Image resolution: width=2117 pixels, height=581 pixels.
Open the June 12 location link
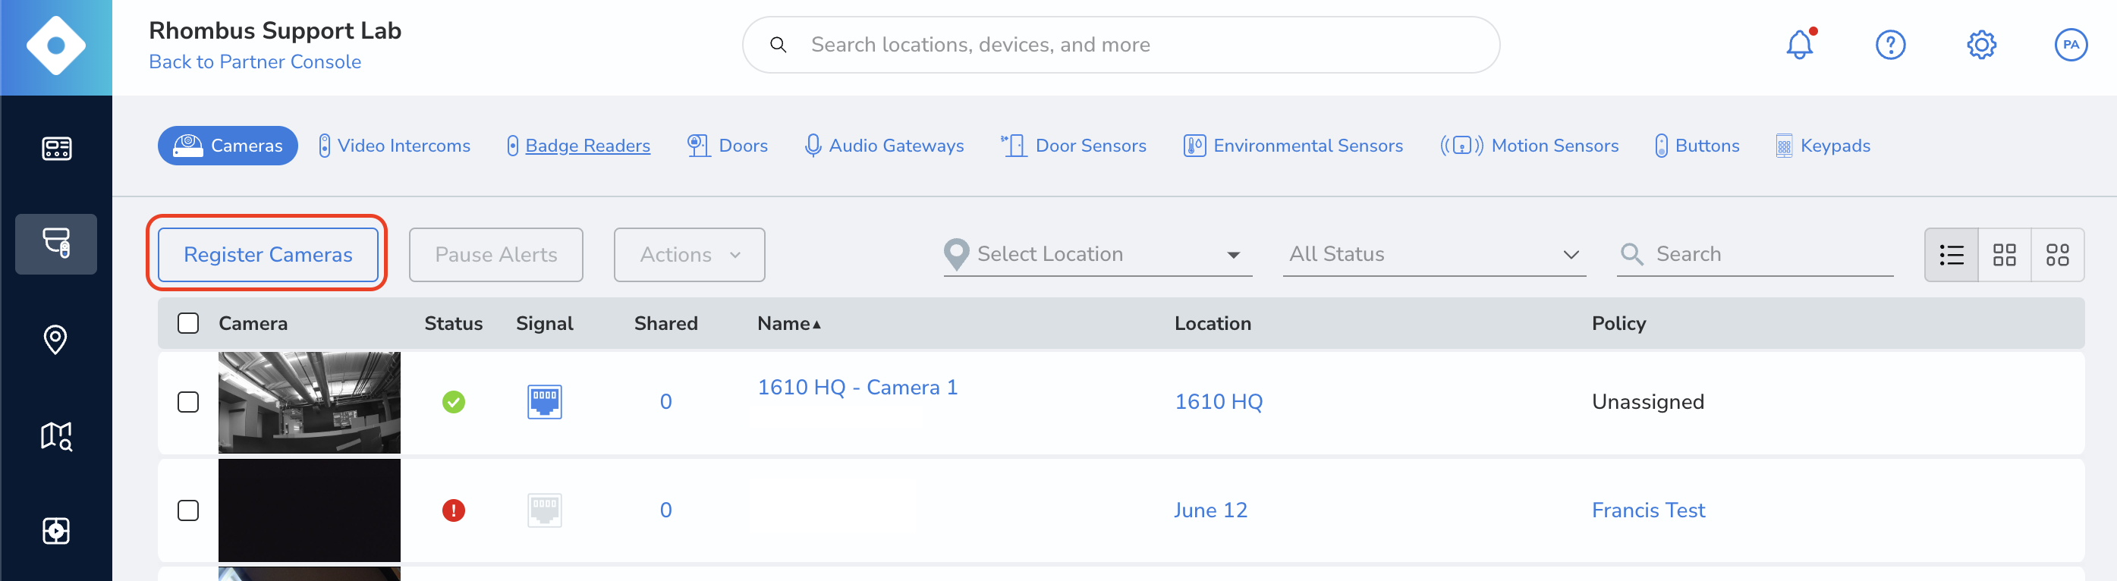(1209, 510)
